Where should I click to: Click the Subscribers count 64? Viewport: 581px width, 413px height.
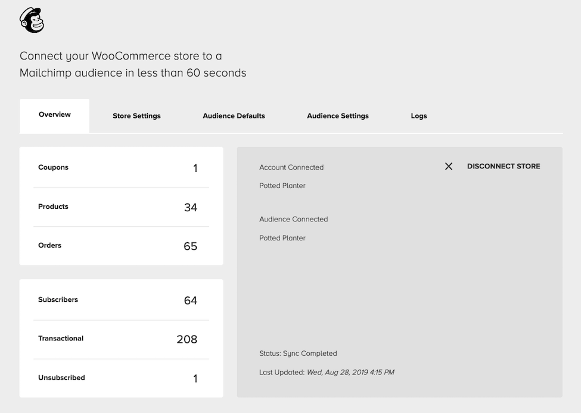191,301
